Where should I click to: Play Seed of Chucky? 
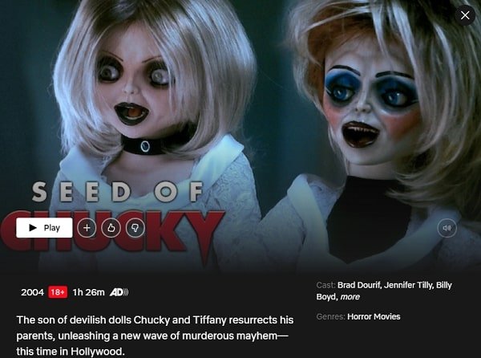(44, 228)
